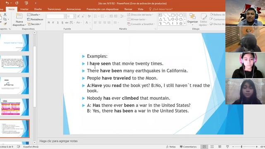
Task: Click the Organizar arrange icon
Action: [192, 17]
